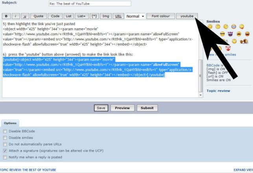The width and height of the screenshot is (253, 173).
Task: Enable the Disable BBCode checkbox
Action: [5, 131]
